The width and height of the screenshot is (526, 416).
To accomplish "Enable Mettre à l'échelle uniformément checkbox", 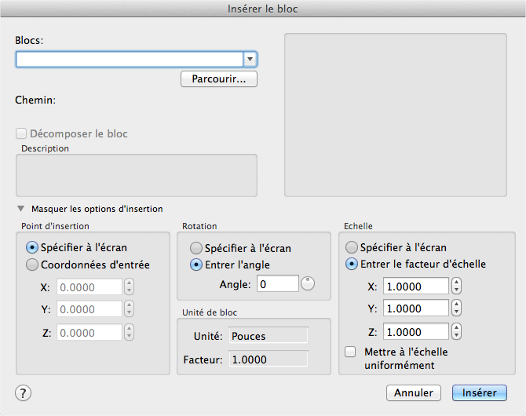I will (x=350, y=352).
